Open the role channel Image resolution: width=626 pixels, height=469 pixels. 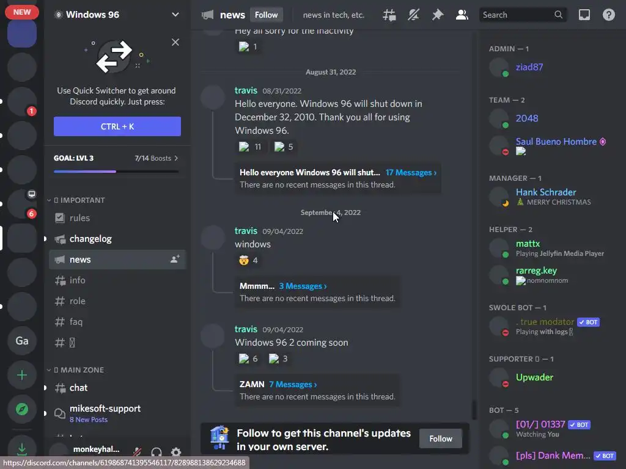[x=117, y=301]
